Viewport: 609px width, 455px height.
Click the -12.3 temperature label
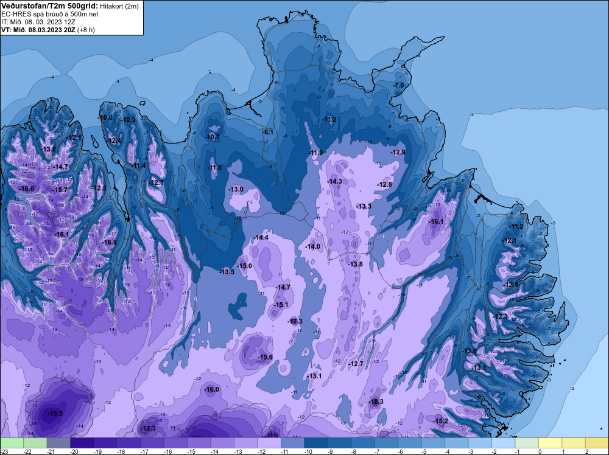[500, 316]
